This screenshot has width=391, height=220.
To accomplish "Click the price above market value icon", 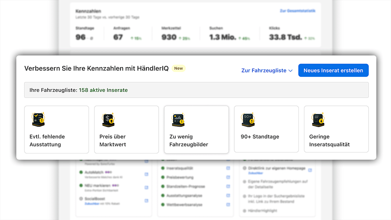I will (x=107, y=120).
